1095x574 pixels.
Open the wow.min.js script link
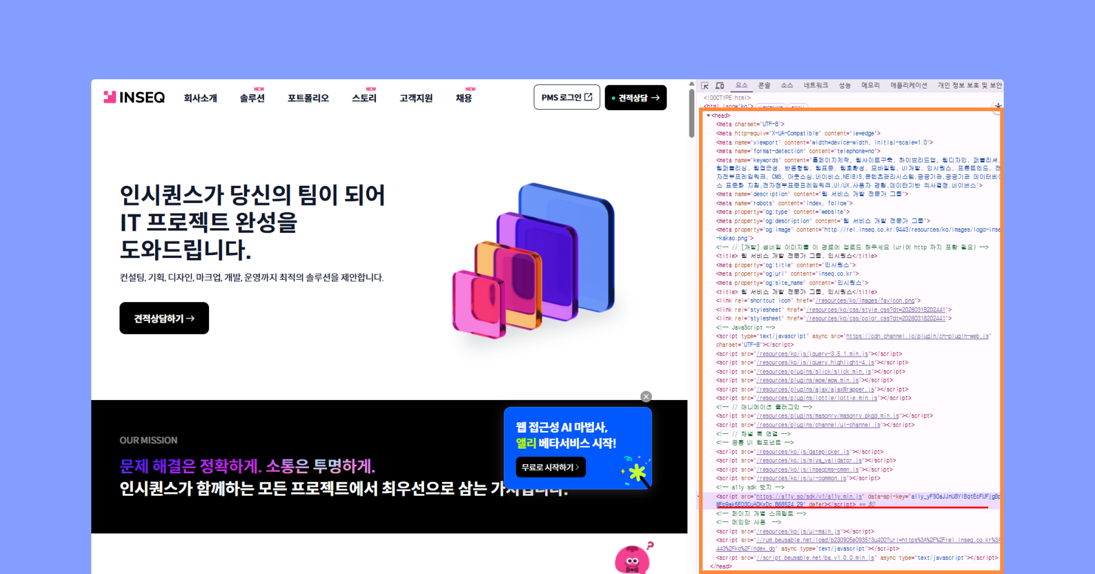click(x=808, y=380)
